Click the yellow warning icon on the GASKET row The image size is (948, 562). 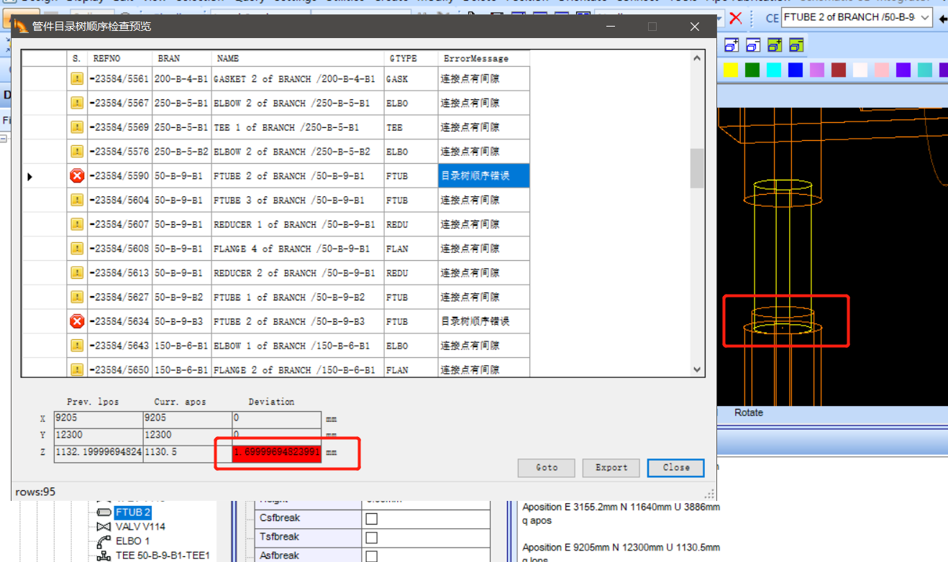(x=77, y=78)
